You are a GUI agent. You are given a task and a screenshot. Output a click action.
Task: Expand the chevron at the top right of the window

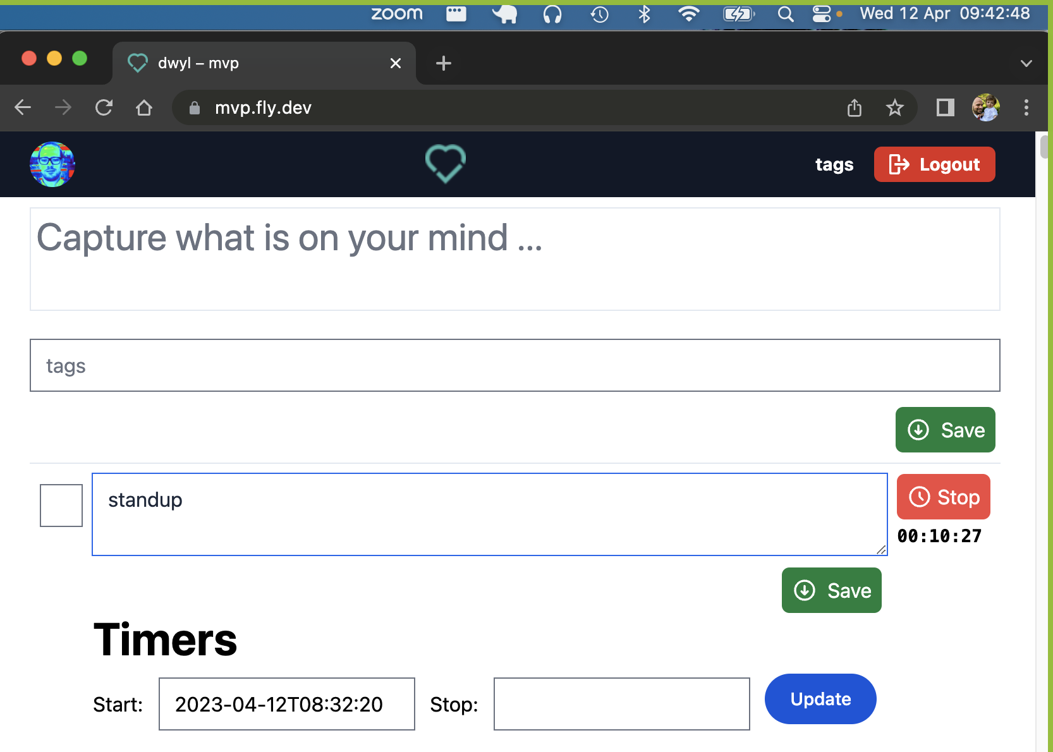tap(1026, 63)
